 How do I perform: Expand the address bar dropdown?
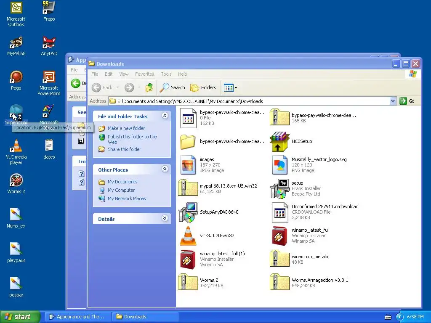point(393,101)
